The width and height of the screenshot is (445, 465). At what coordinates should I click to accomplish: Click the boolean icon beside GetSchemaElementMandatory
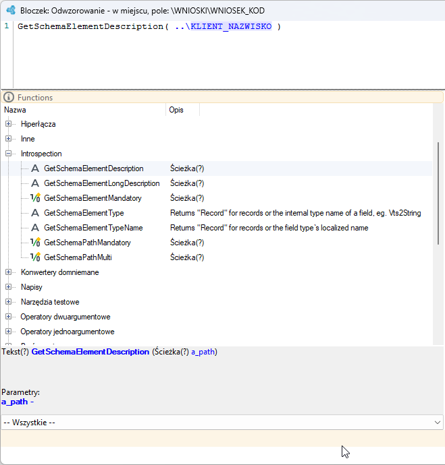click(x=35, y=198)
